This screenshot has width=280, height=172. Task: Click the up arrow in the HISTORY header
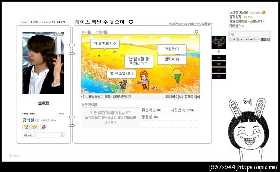coord(63,114)
